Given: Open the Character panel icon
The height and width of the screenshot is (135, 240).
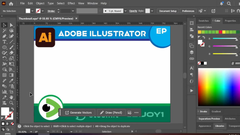Looking at the screenshot, I should [192, 68].
